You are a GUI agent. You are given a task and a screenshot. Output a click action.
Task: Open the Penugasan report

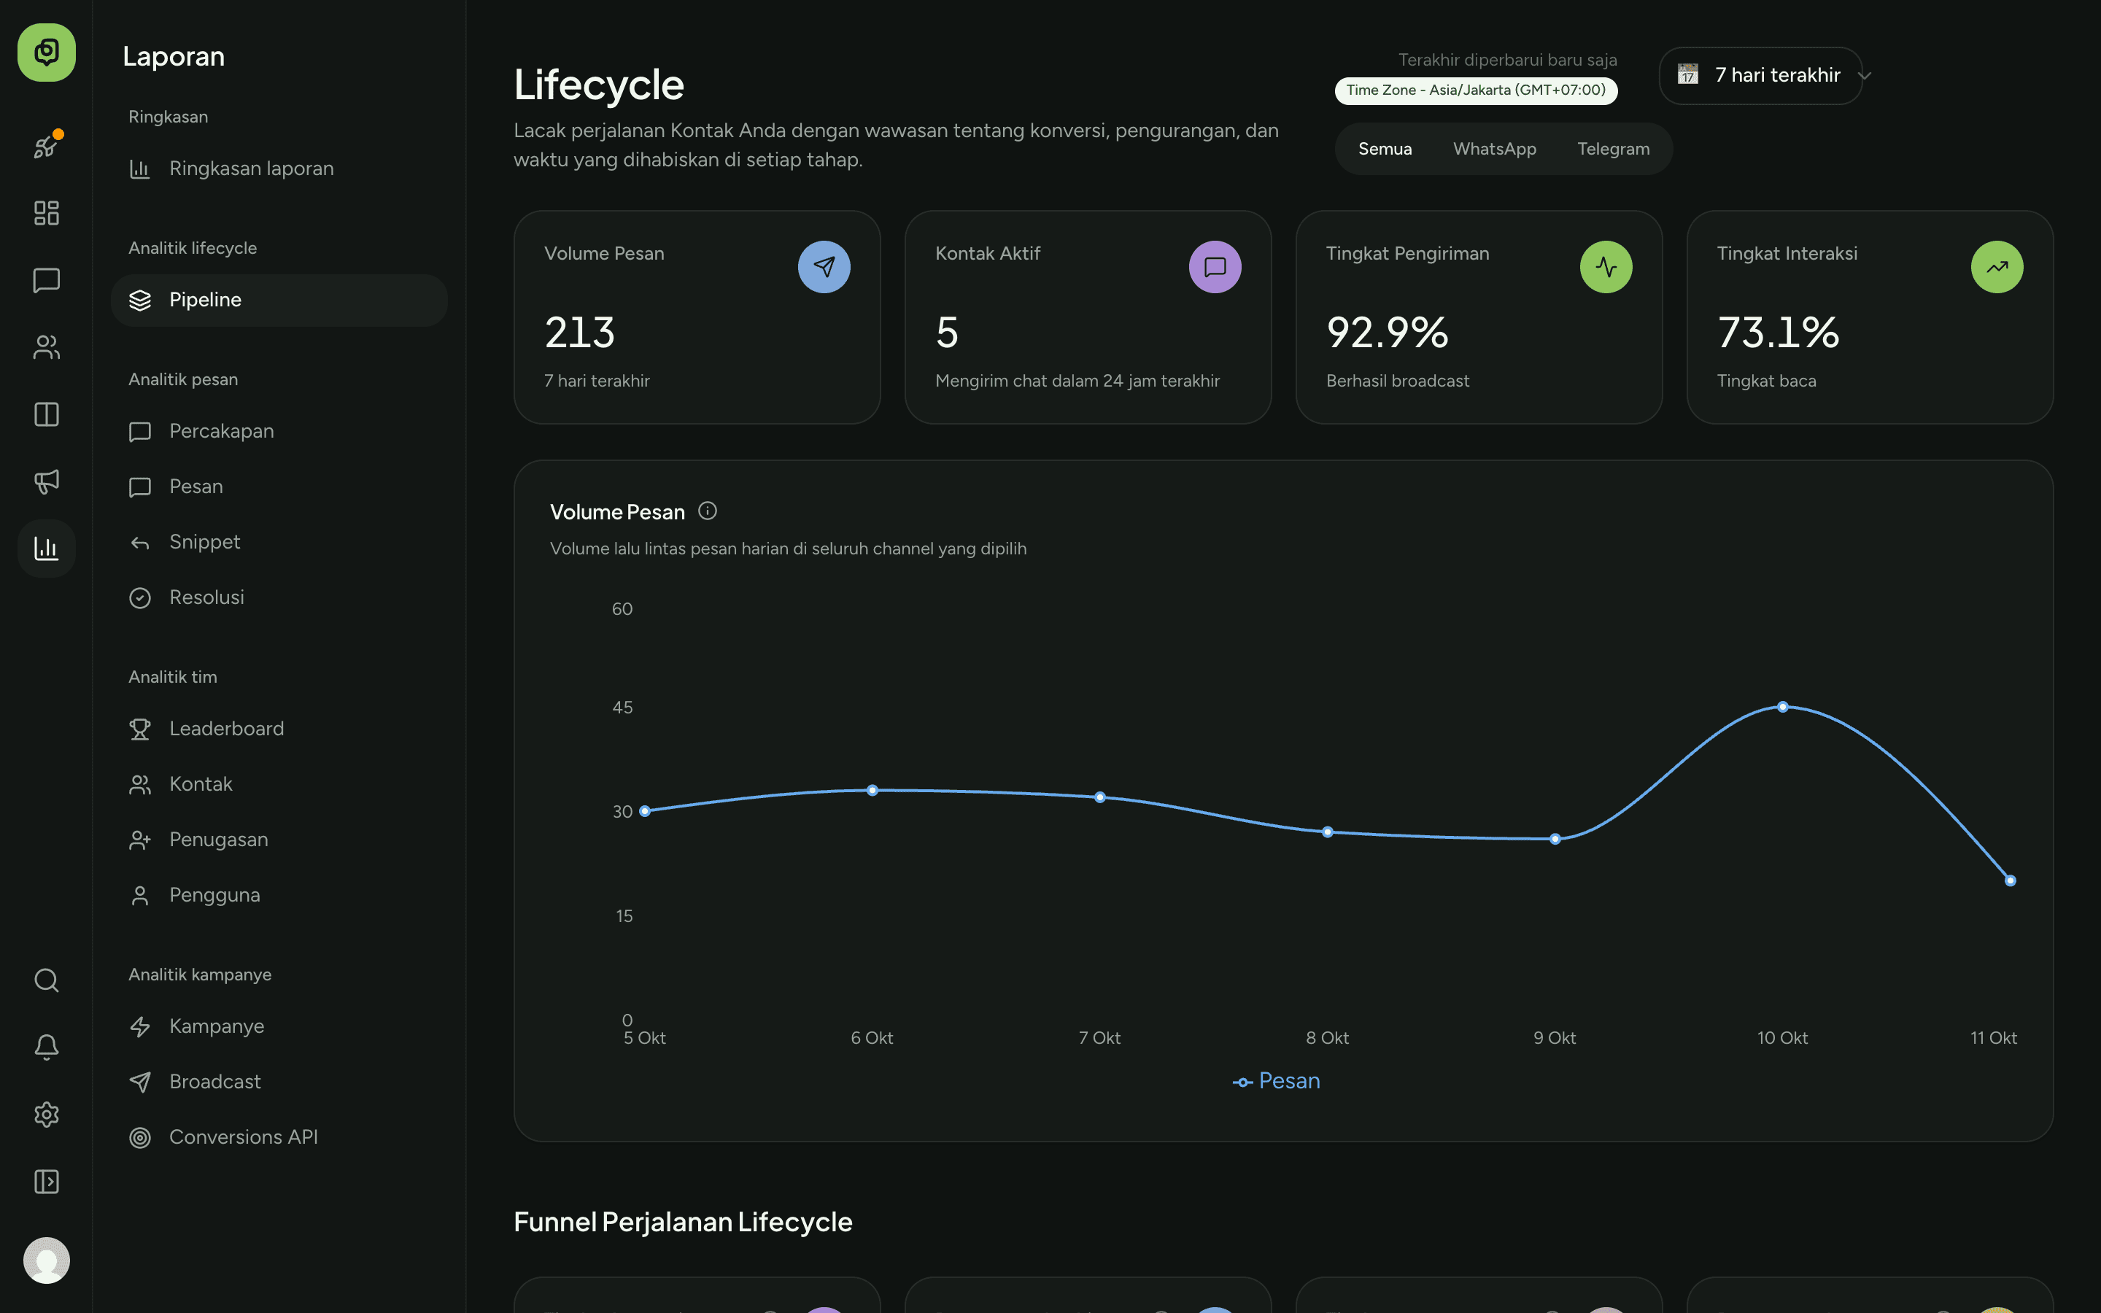279,840
